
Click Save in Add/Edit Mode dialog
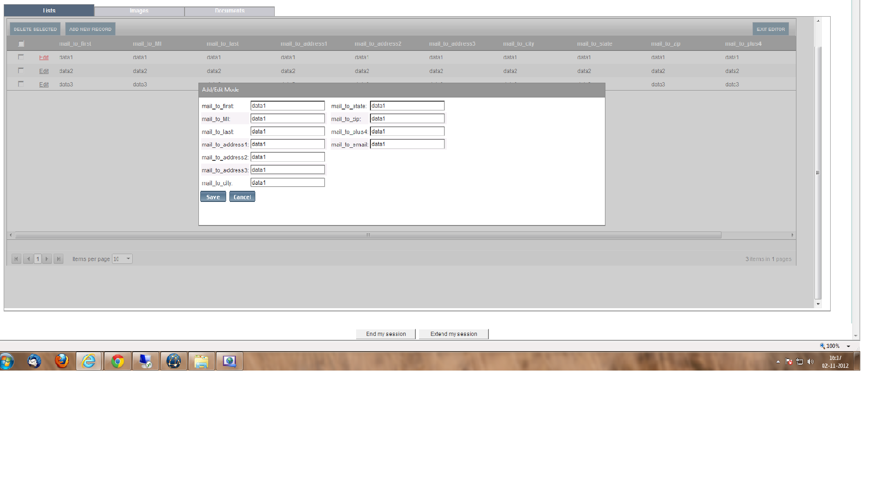click(213, 197)
